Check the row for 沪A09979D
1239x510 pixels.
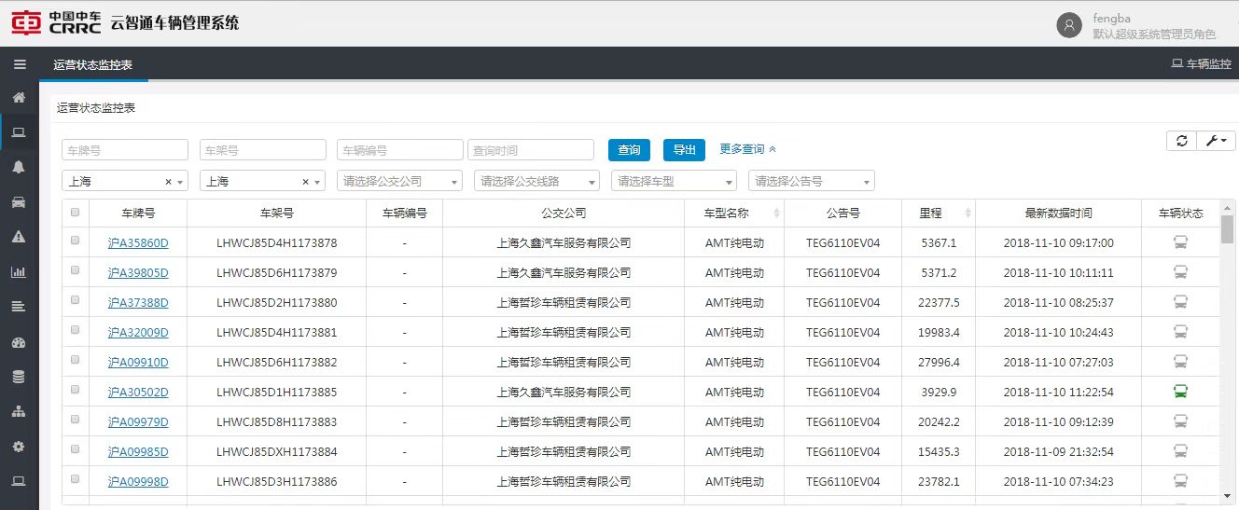(x=76, y=420)
